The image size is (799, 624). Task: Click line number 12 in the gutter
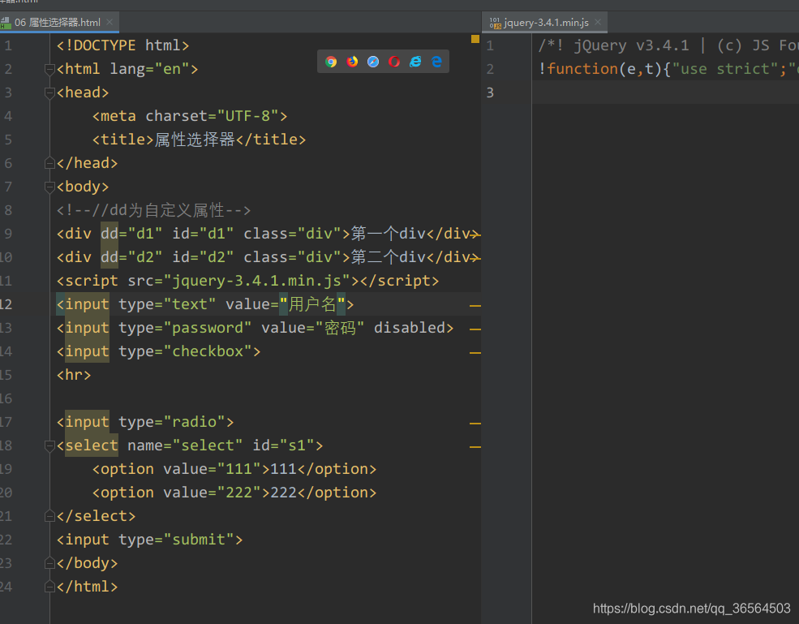click(10, 303)
